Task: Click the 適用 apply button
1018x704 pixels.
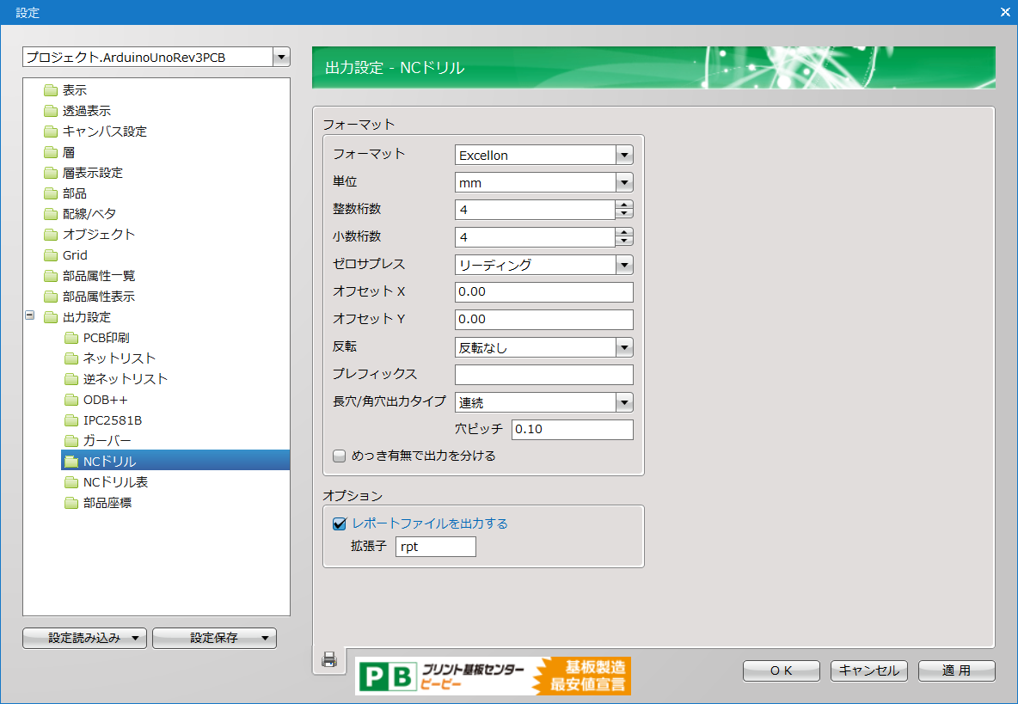Action: click(956, 670)
